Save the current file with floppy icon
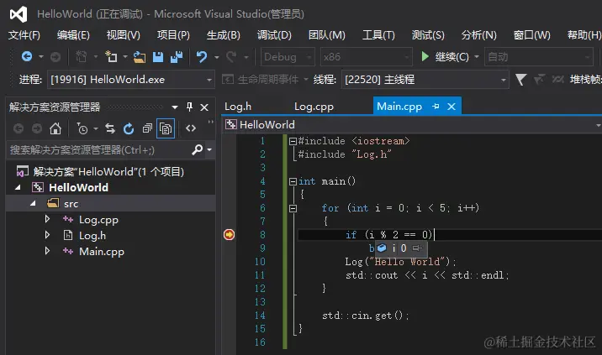 click(158, 57)
